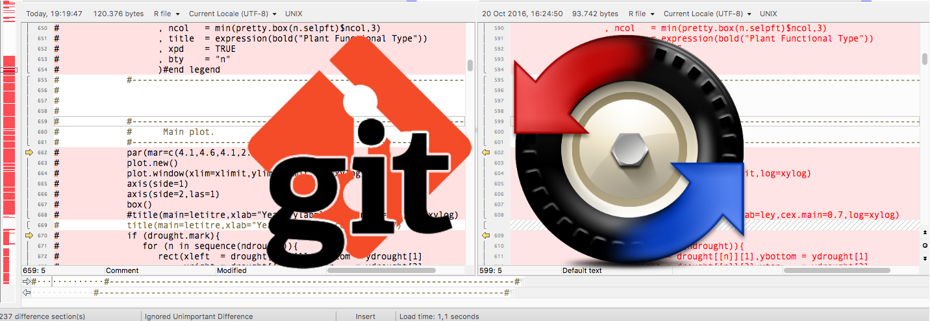Click the left-pointing arrow in the line detail row
Image resolution: width=930 pixels, height=321 pixels.
pyautogui.click(x=27, y=292)
